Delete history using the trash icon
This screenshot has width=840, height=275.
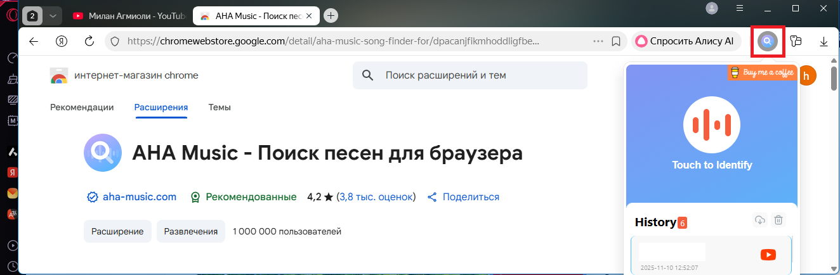click(778, 221)
